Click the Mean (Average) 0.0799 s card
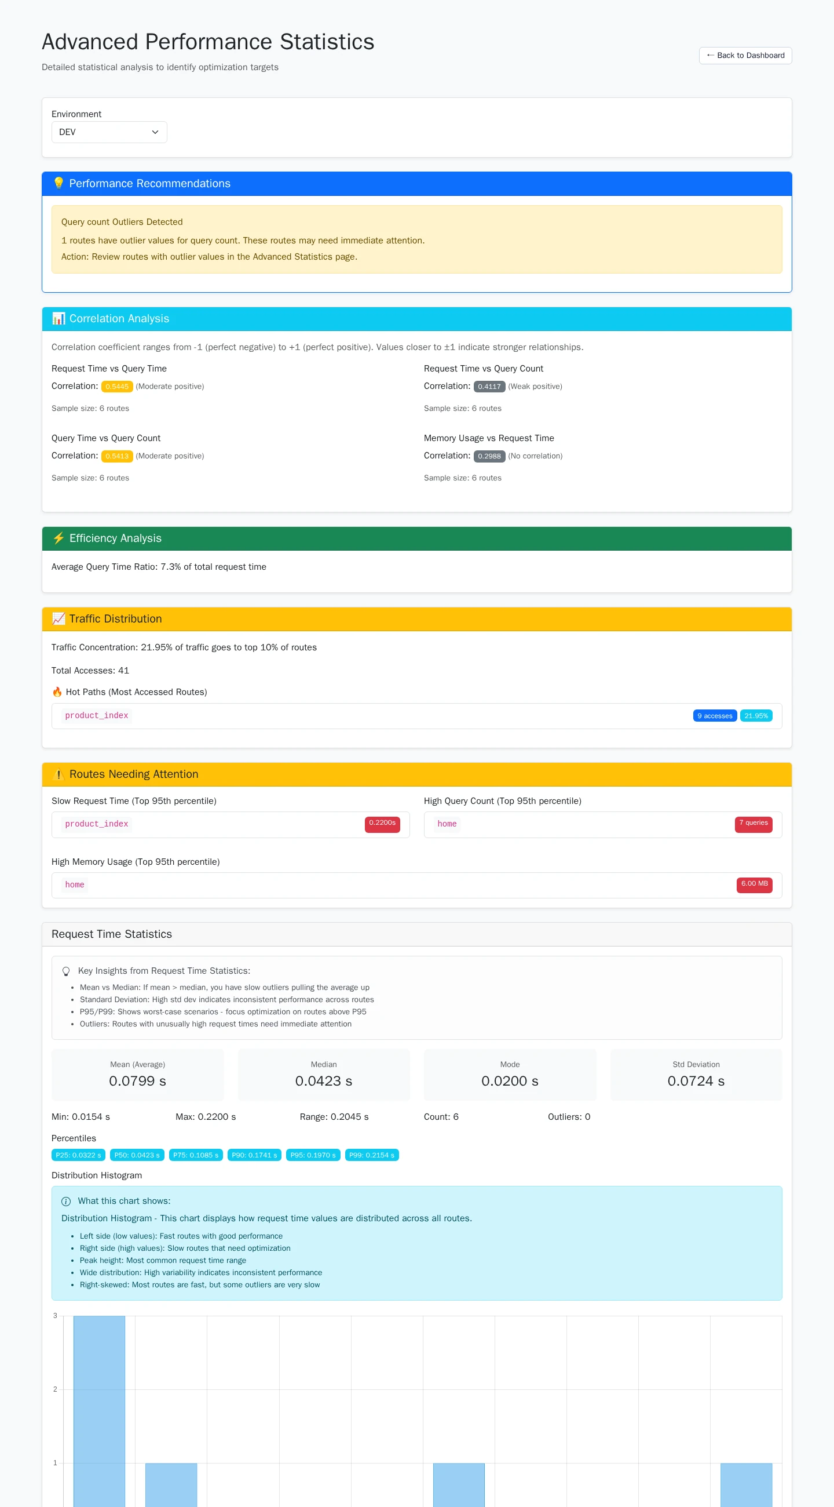 click(x=137, y=1075)
